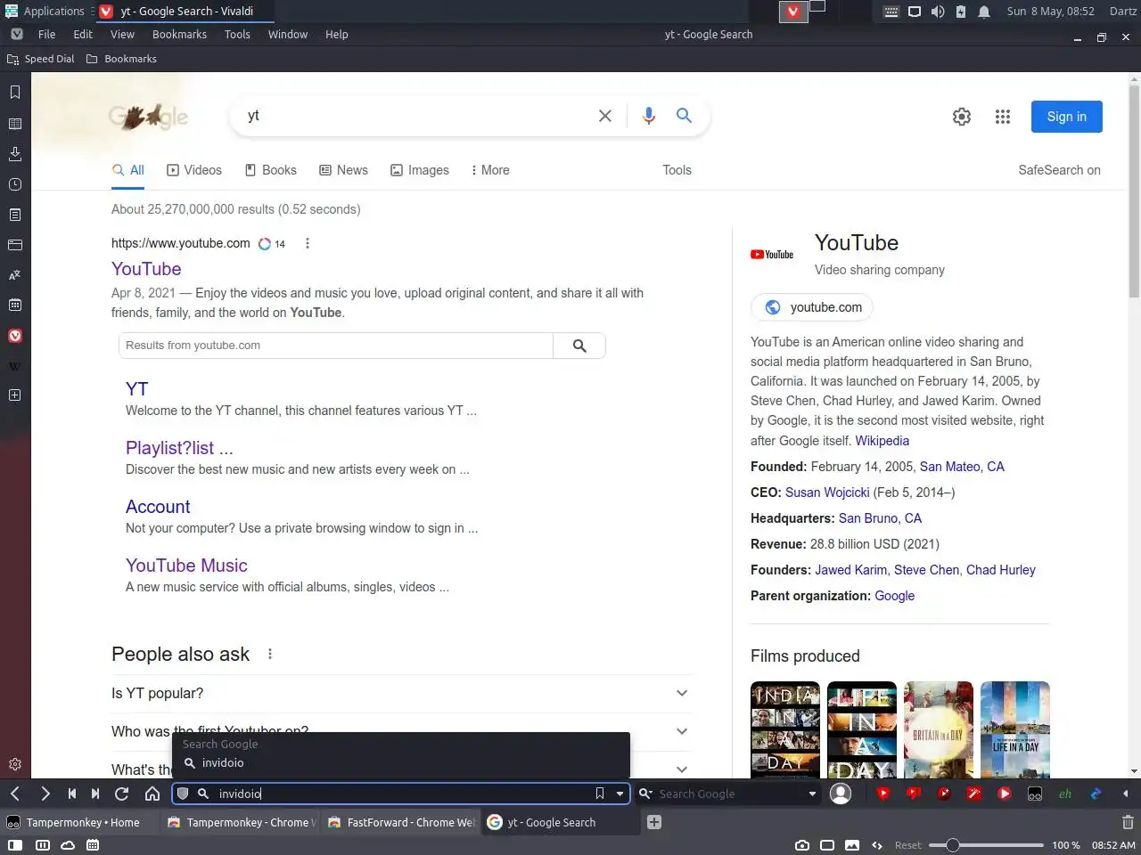Screen dimensions: 1141x855
Task: Toggle extensions visibility arrow
Action: 1126,794
